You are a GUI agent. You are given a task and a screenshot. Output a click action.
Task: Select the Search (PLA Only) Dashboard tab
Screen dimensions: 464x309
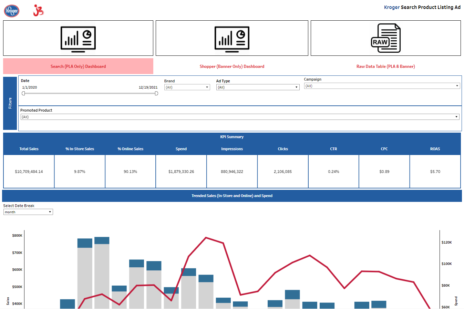coord(78,66)
